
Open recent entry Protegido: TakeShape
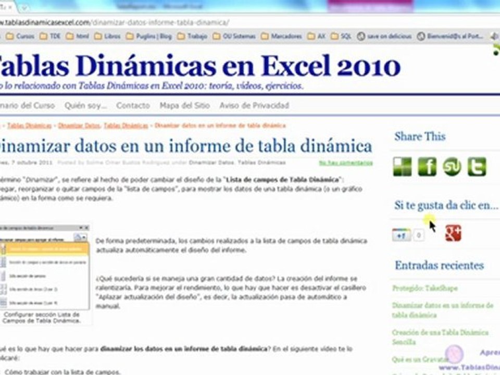coord(425,288)
